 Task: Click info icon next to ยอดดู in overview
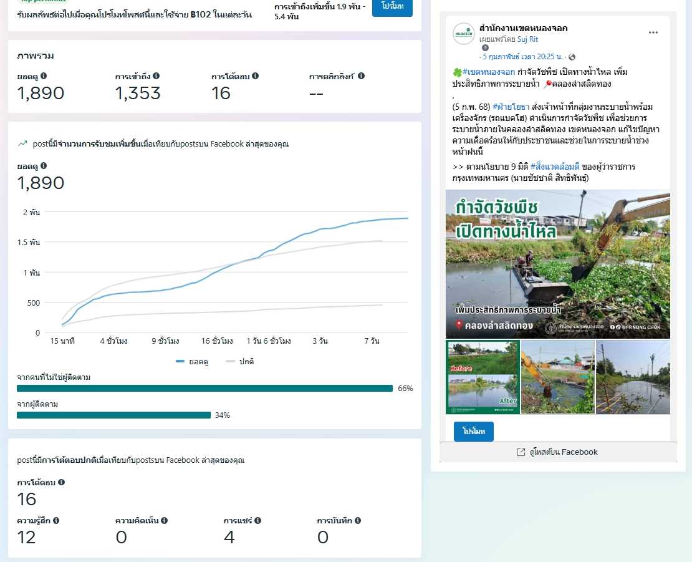point(44,76)
